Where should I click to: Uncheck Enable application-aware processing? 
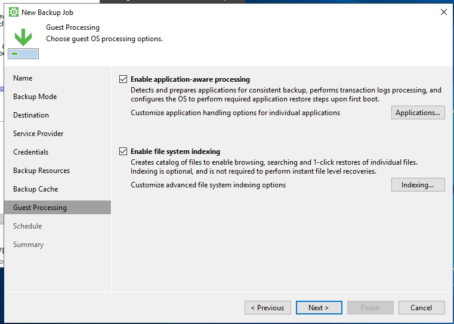coord(123,79)
